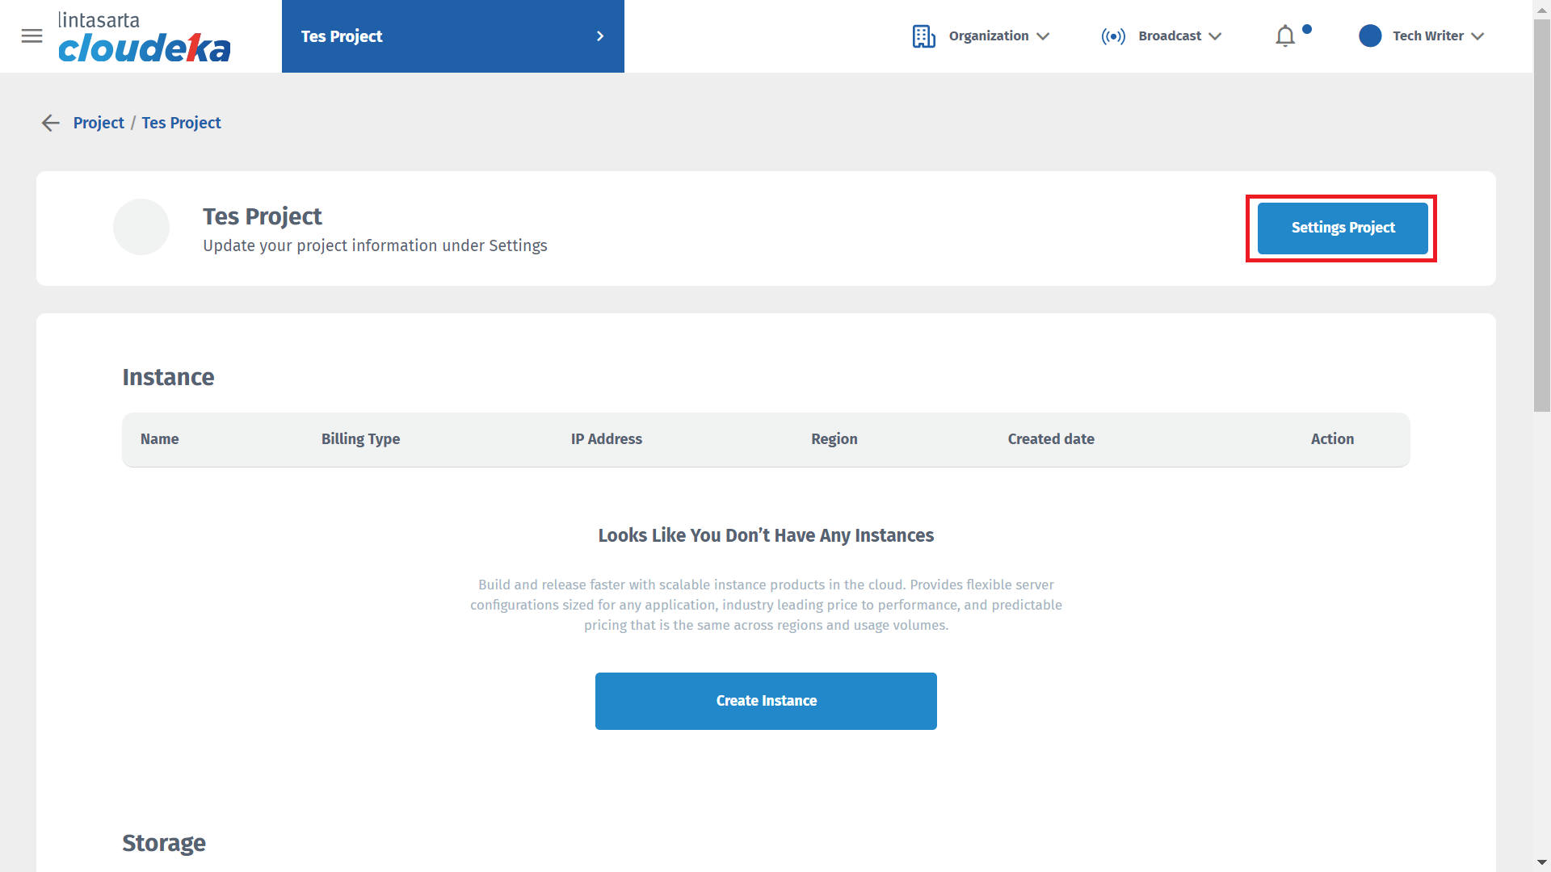This screenshot has width=1551, height=872.
Task: Click the back arrow icon
Action: coord(50,123)
